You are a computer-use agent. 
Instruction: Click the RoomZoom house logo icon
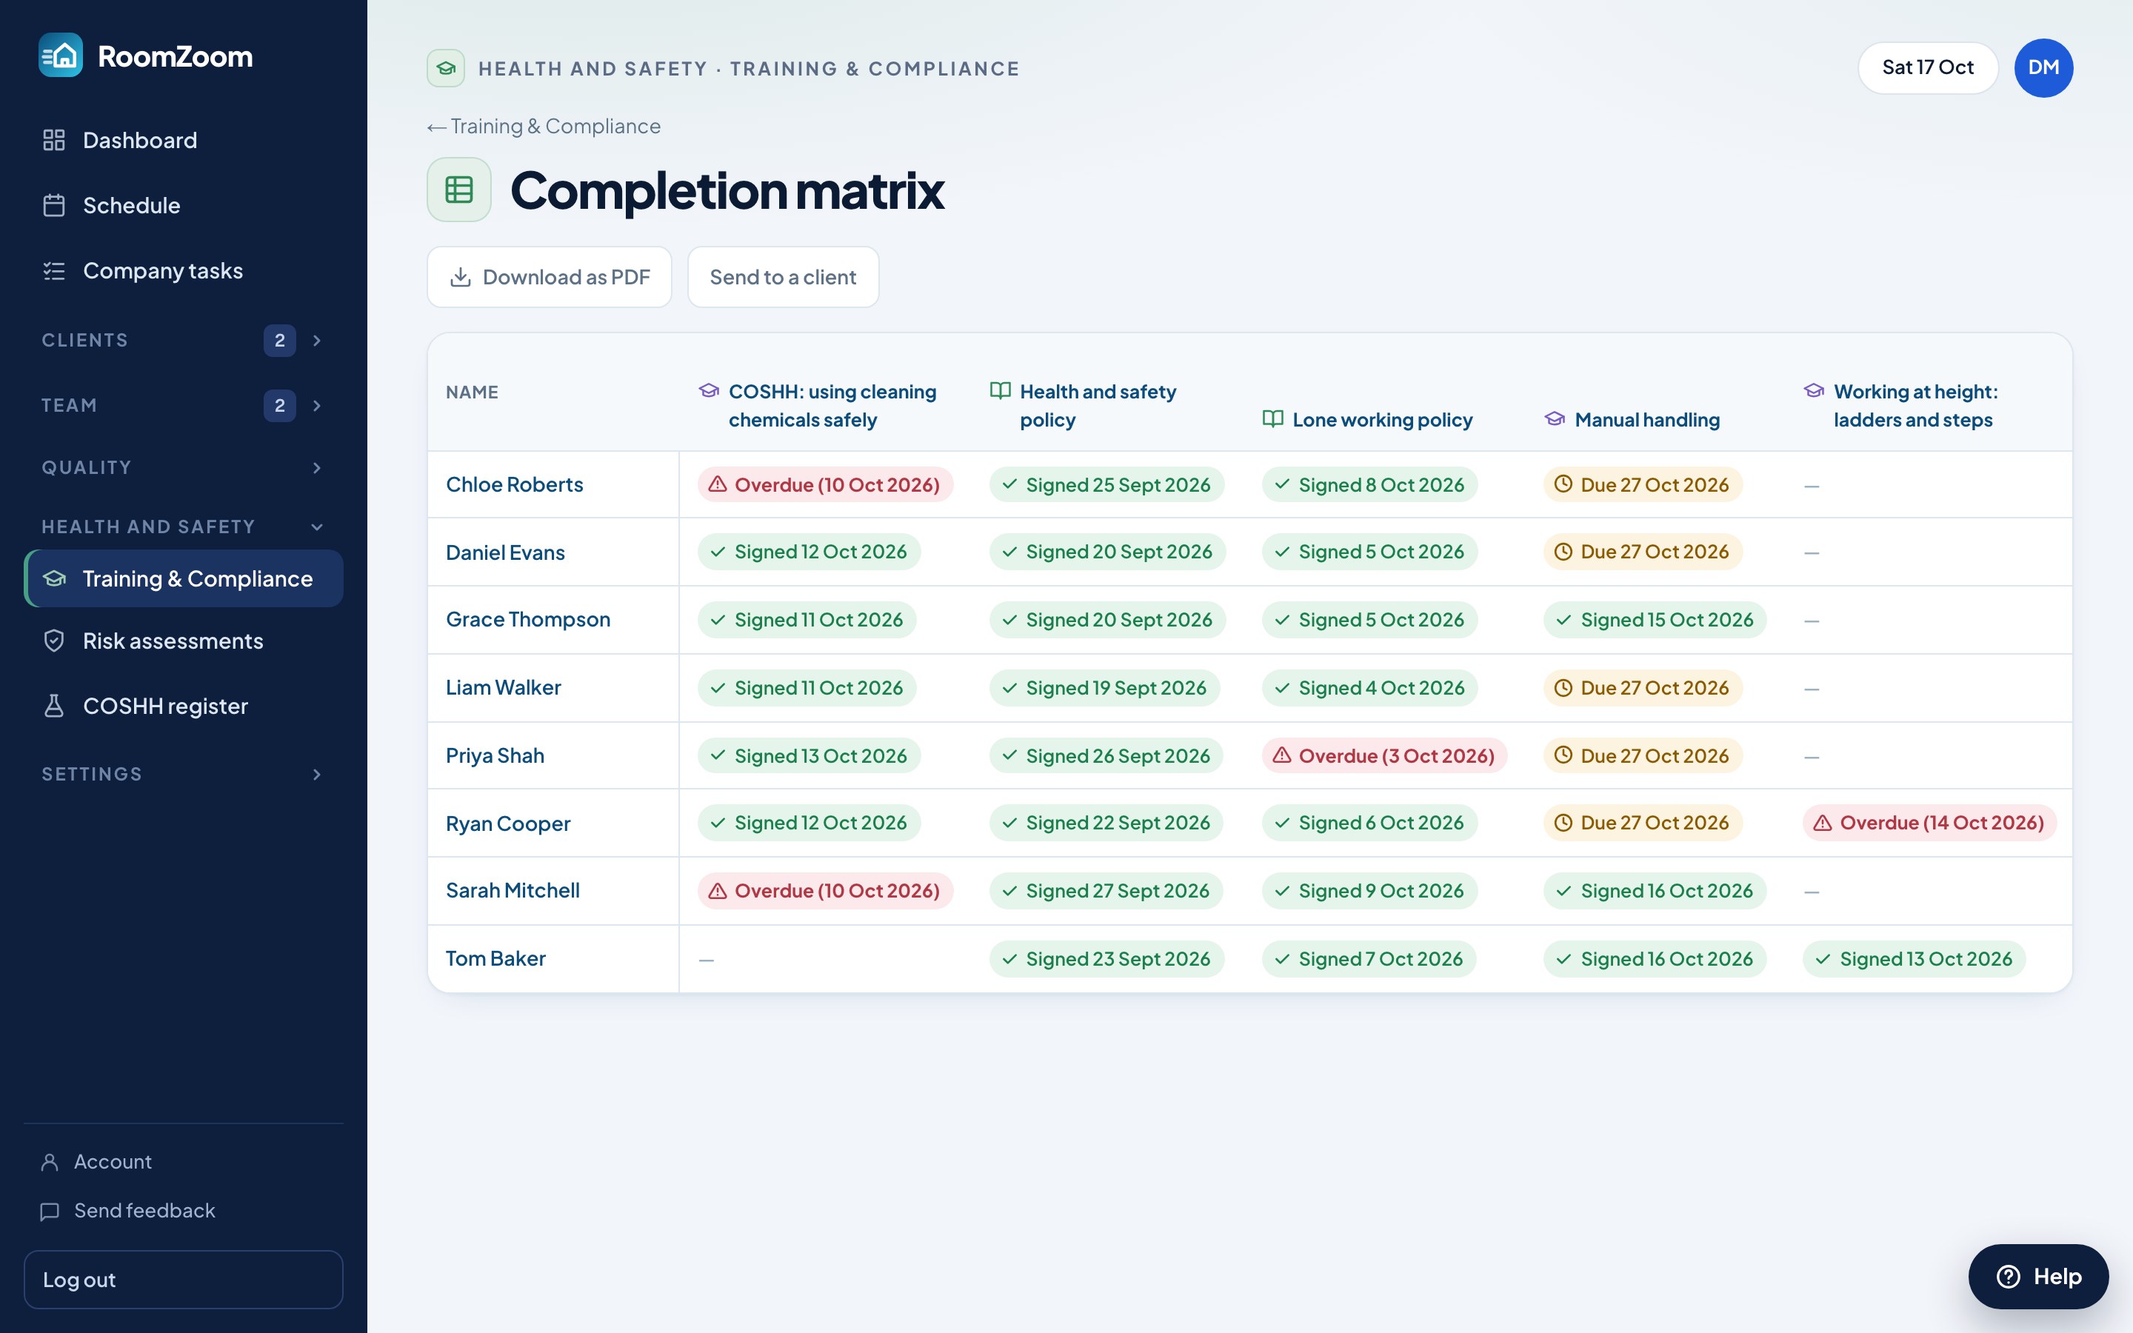click(x=61, y=56)
